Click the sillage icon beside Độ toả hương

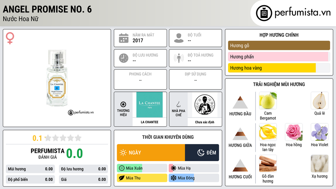(x=179, y=58)
